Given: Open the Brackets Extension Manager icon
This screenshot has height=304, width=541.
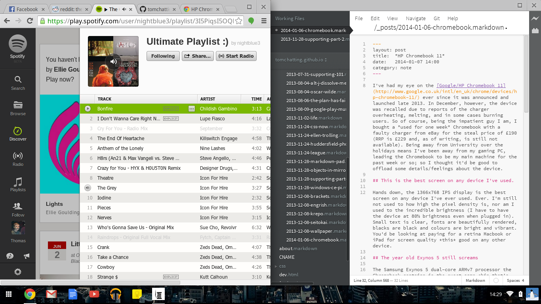Looking at the screenshot, I should tap(535, 30).
